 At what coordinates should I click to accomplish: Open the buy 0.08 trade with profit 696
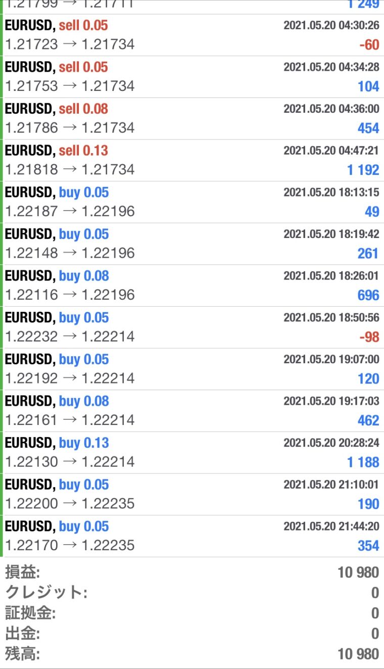click(192, 286)
